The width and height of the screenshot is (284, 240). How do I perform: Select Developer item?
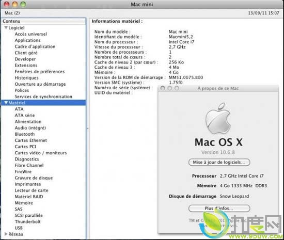click(25, 59)
